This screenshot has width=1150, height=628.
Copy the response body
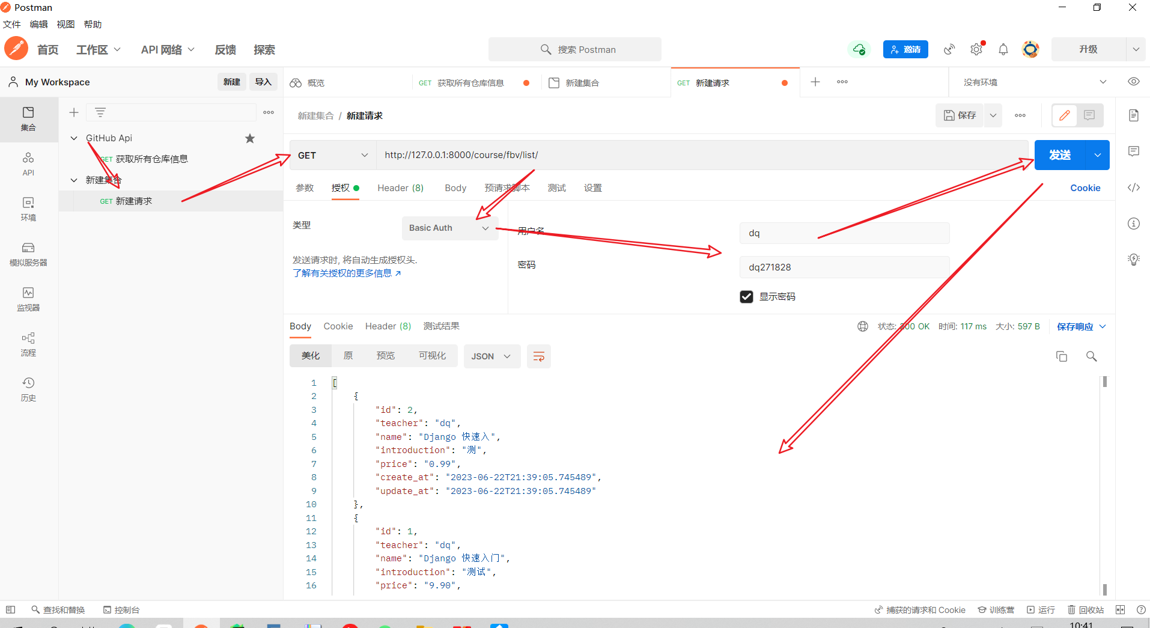point(1062,356)
